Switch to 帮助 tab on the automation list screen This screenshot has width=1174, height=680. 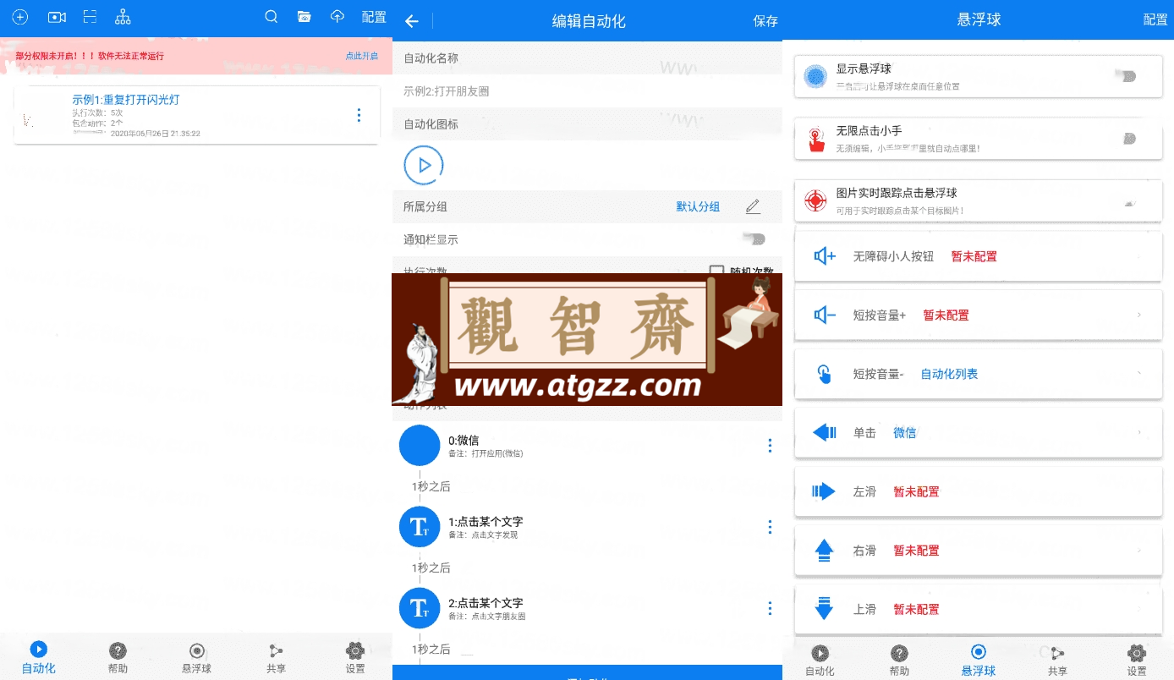[118, 658]
